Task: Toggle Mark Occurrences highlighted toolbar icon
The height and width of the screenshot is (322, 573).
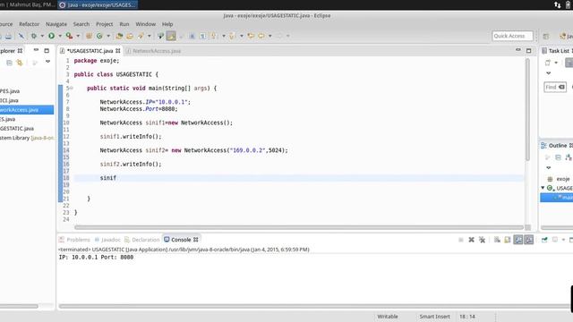Action: [171, 36]
